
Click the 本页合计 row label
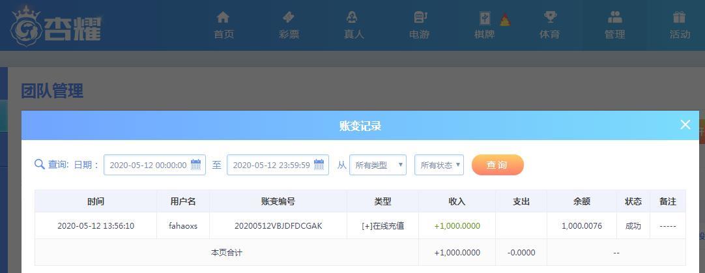pos(227,252)
